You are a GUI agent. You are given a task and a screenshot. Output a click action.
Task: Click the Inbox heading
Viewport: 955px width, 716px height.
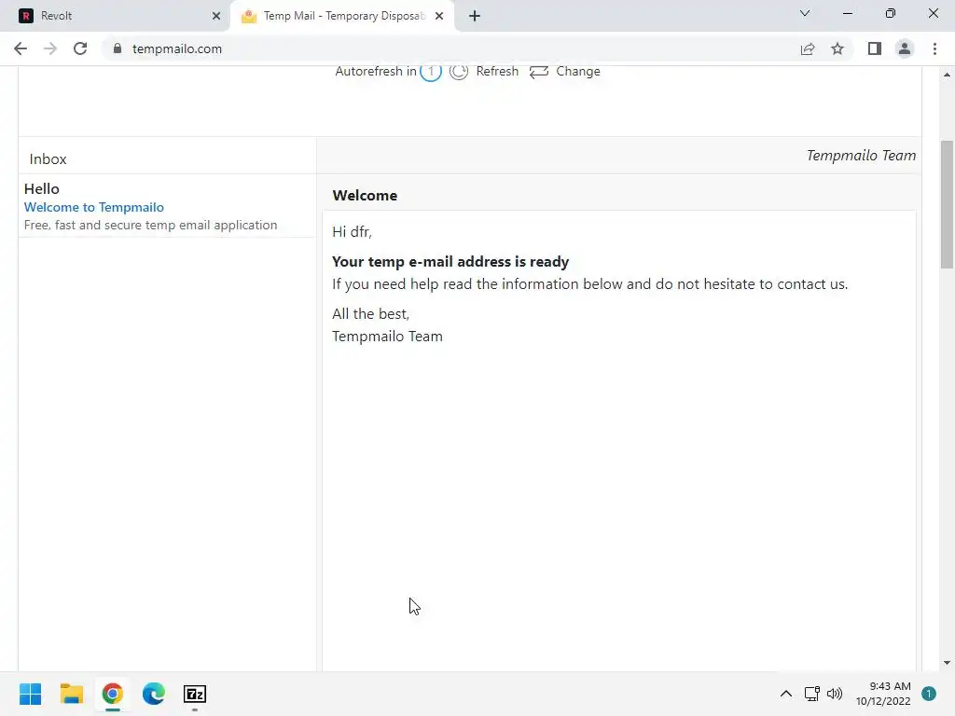tap(48, 158)
